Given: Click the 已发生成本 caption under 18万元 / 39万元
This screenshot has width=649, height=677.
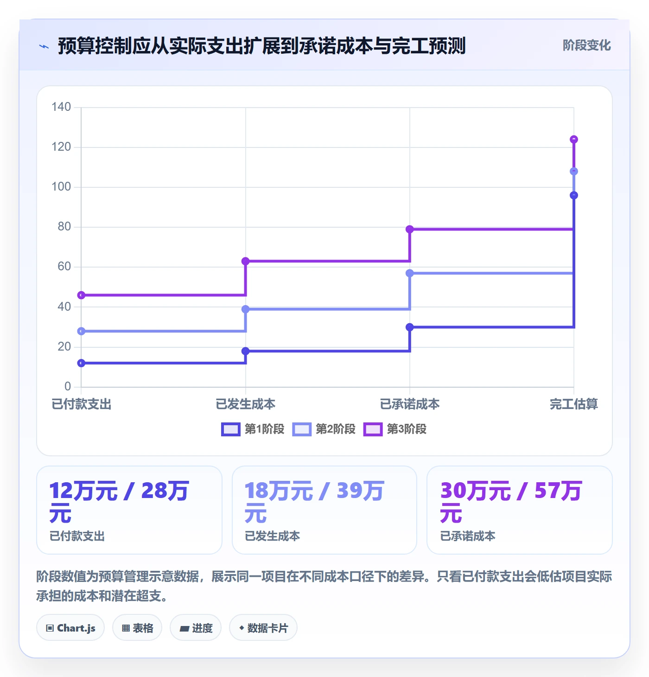Looking at the screenshot, I should pos(272,536).
